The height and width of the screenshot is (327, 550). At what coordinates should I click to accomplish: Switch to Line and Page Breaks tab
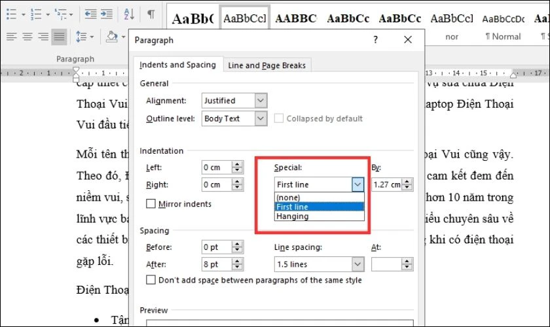coord(266,65)
